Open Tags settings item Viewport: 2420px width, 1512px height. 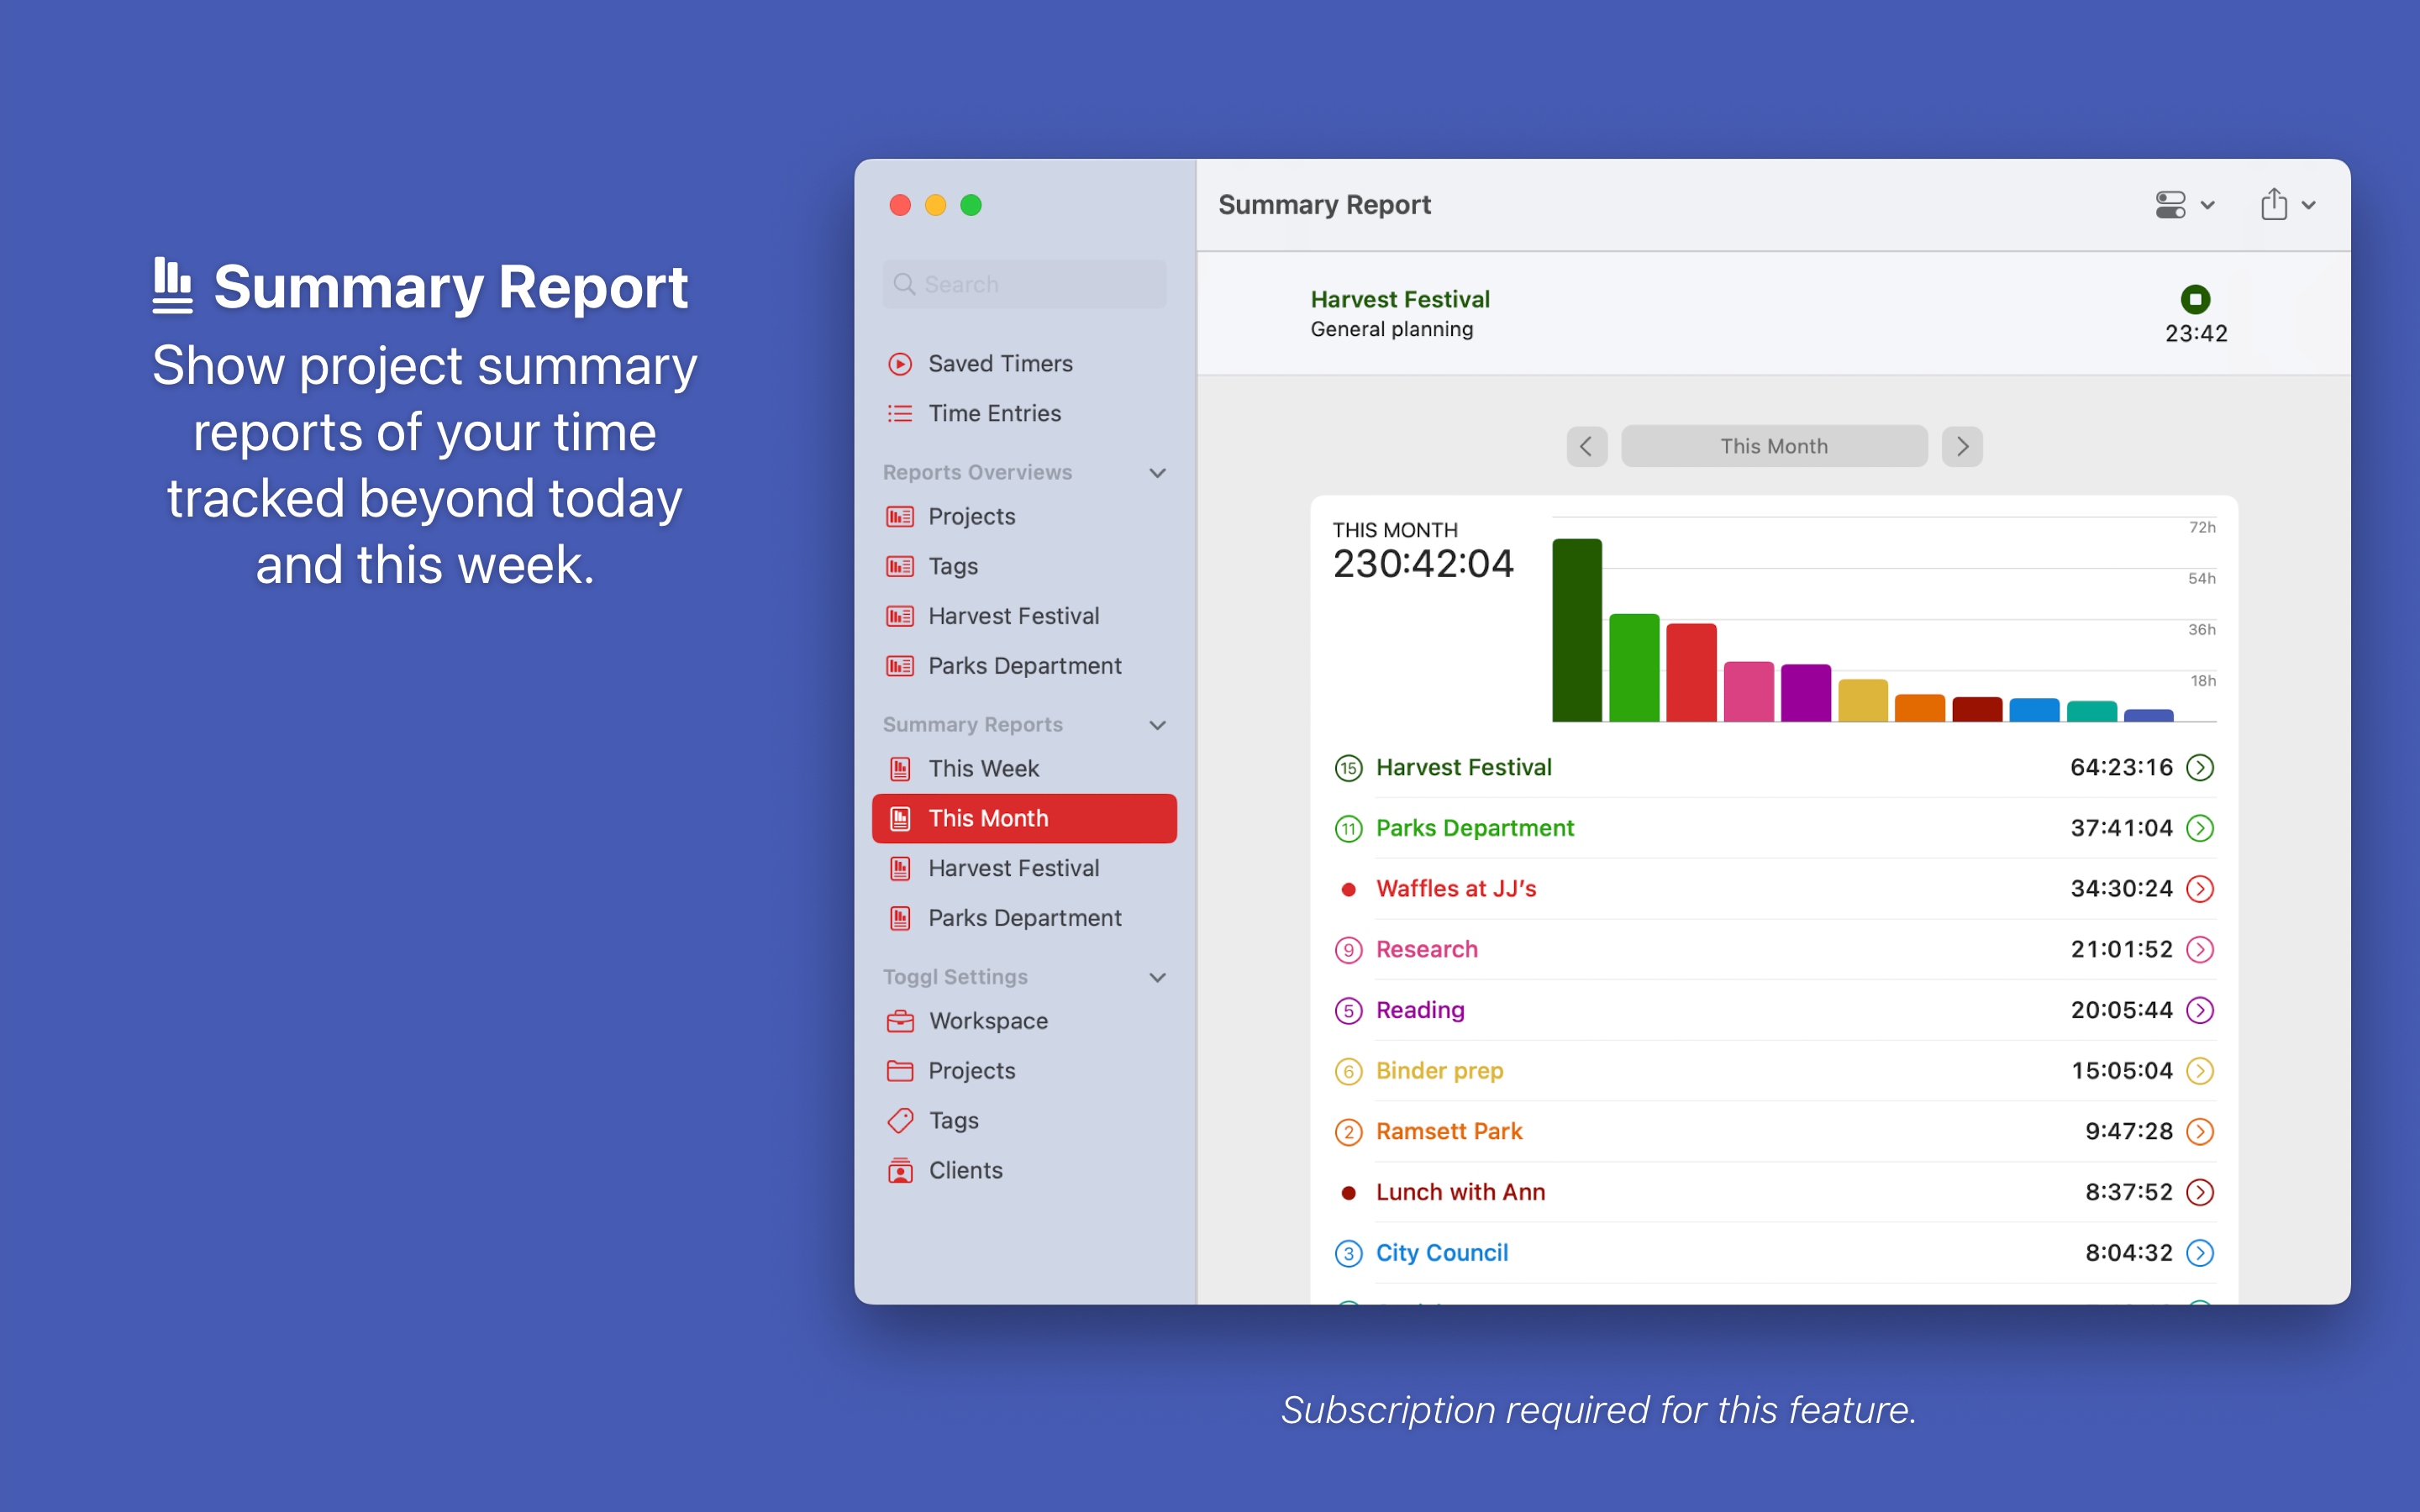1024,1120
